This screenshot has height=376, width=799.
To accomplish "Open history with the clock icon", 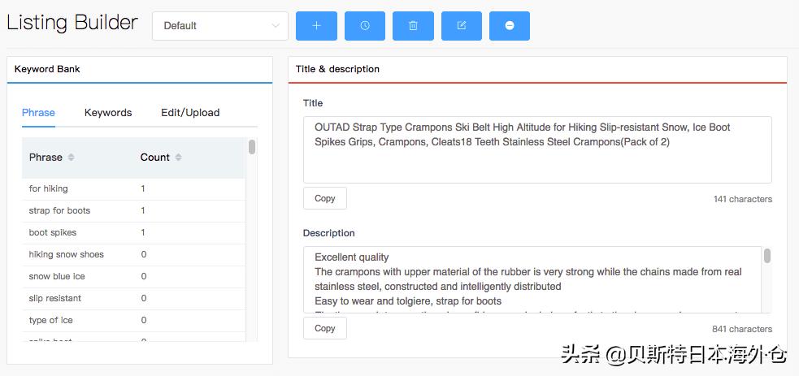I will click(365, 26).
